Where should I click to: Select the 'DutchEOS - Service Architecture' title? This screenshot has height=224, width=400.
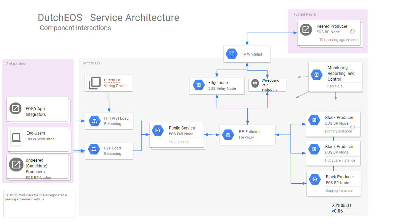point(108,18)
